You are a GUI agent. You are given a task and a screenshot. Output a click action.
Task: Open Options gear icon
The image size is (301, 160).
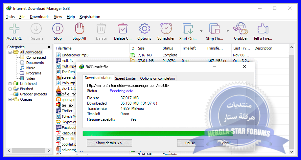tap(144, 29)
